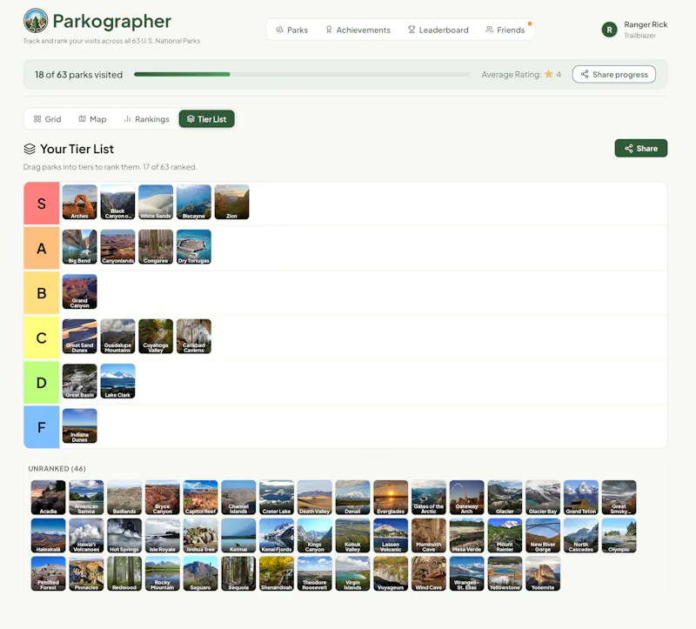Select the Canyonlands park tile
This screenshot has height=629, width=696.
pyautogui.click(x=117, y=247)
